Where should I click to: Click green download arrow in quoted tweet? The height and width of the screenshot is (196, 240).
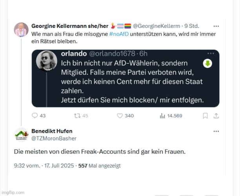pos(207,64)
